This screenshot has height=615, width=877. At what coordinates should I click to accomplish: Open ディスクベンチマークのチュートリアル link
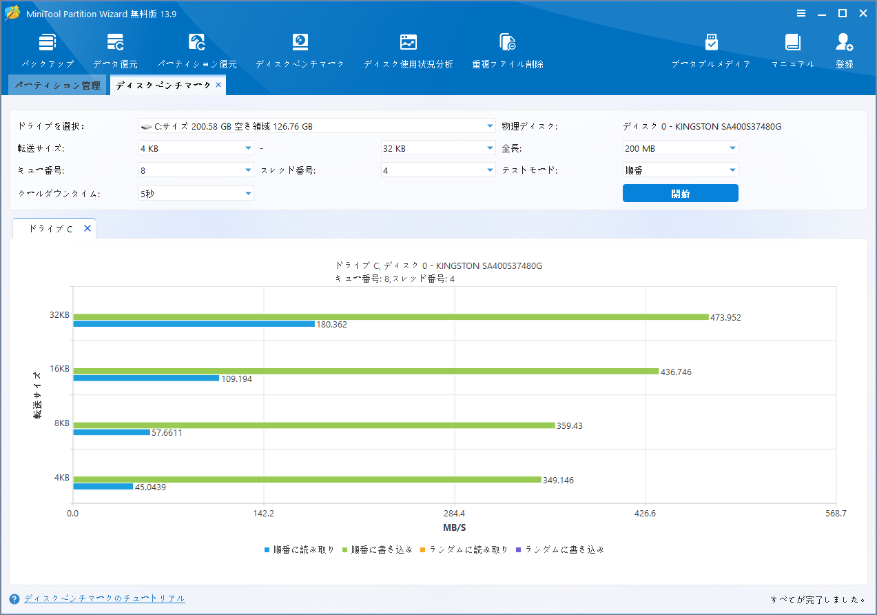[105, 598]
